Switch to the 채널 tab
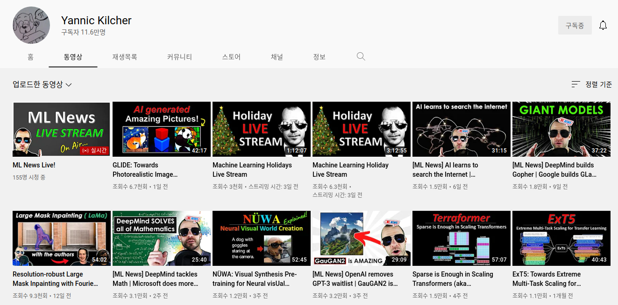The height and width of the screenshot is (305, 618). point(277,57)
